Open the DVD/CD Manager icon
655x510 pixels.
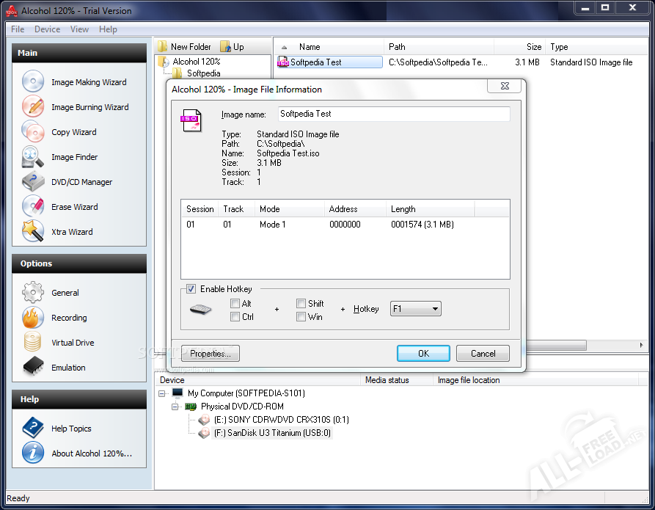pos(33,182)
